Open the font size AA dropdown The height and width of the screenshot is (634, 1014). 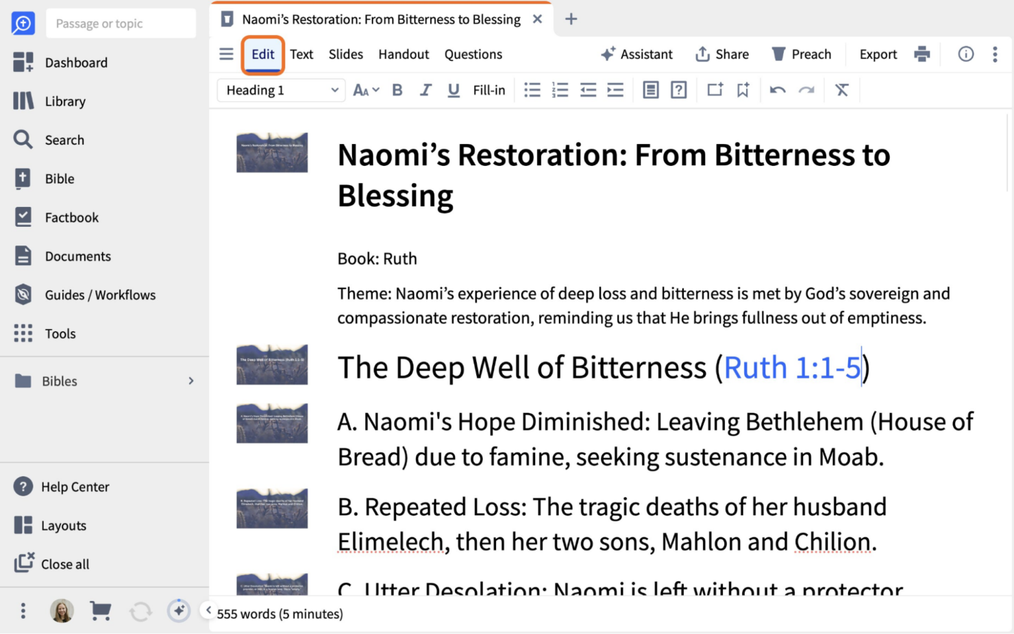pos(365,90)
